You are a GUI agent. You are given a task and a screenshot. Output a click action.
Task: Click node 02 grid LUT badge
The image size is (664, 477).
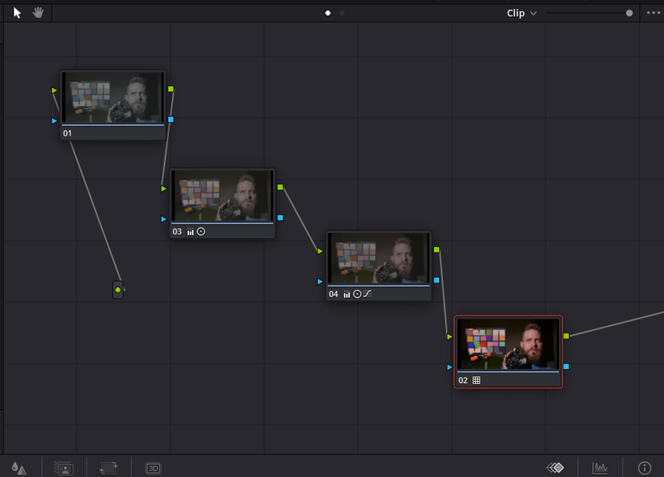click(477, 380)
